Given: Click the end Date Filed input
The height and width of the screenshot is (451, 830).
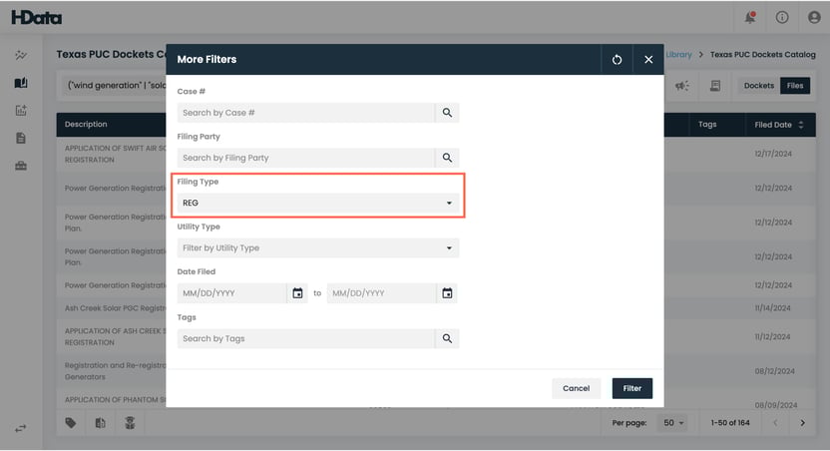Looking at the screenshot, I should 381,293.
